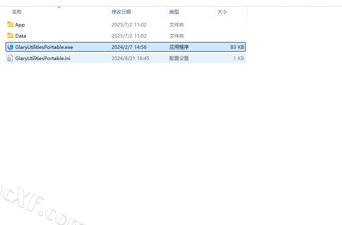Click the 文件夹 type of App
The width and height of the screenshot is (342, 225).
click(177, 24)
